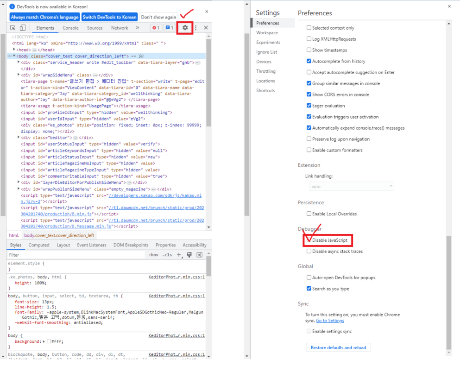Check Disable async stack traces
Image resolution: width=460 pixels, height=365 pixels.
[309, 251]
